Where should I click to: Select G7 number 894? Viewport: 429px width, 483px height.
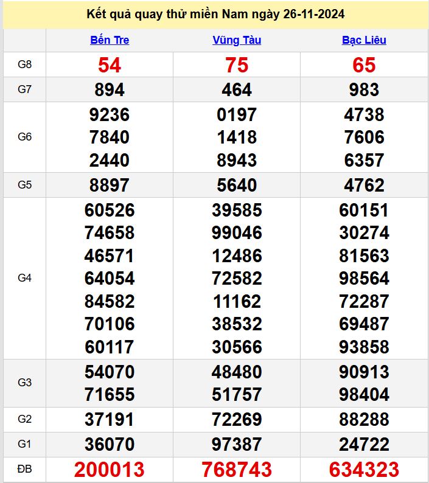tap(110, 89)
